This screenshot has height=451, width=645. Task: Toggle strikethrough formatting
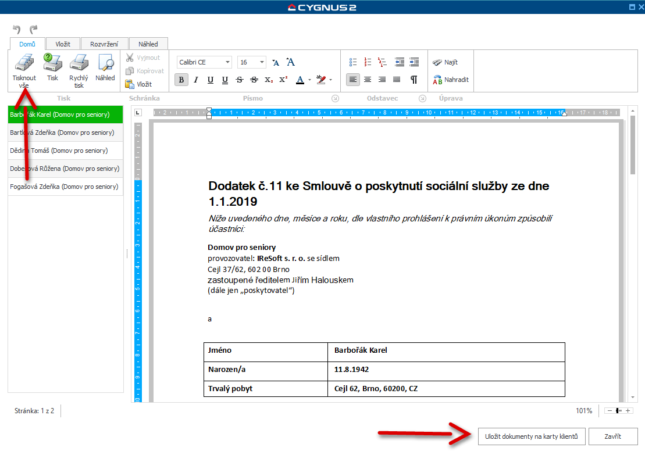(x=240, y=80)
